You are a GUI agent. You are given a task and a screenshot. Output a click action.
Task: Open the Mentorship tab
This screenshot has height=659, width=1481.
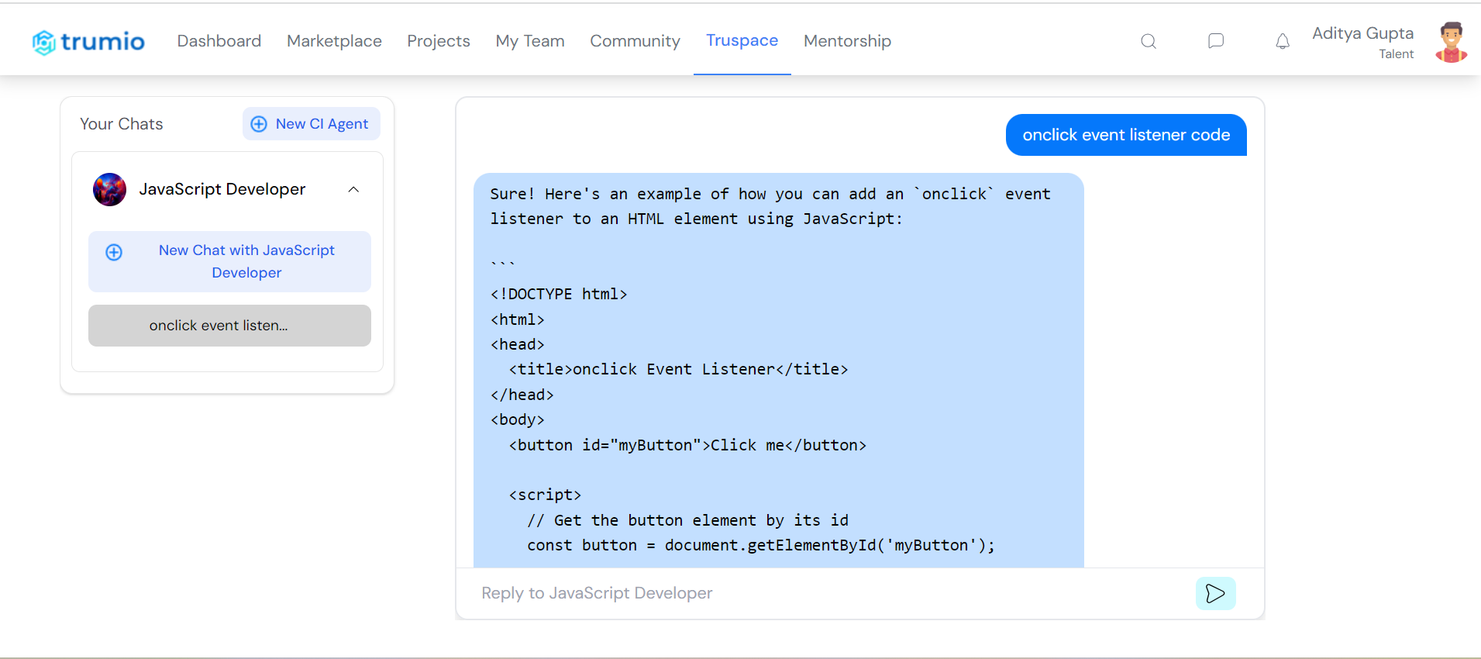click(x=847, y=41)
